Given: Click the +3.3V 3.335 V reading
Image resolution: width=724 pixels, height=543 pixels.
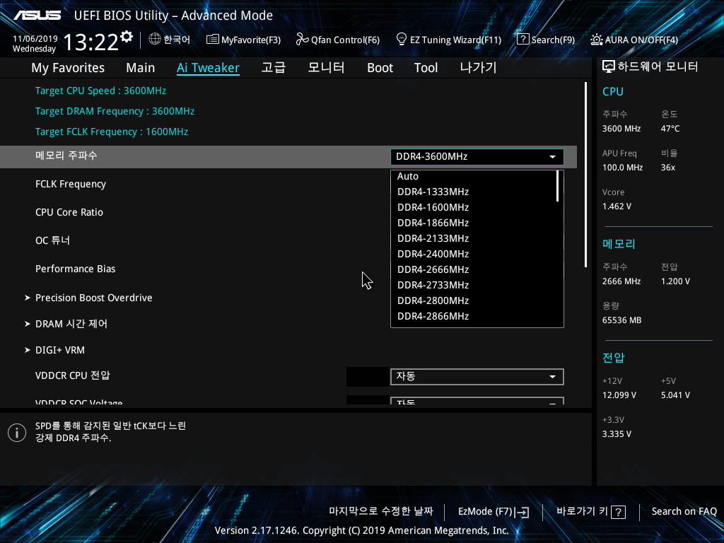Looking at the screenshot, I should tap(617, 434).
